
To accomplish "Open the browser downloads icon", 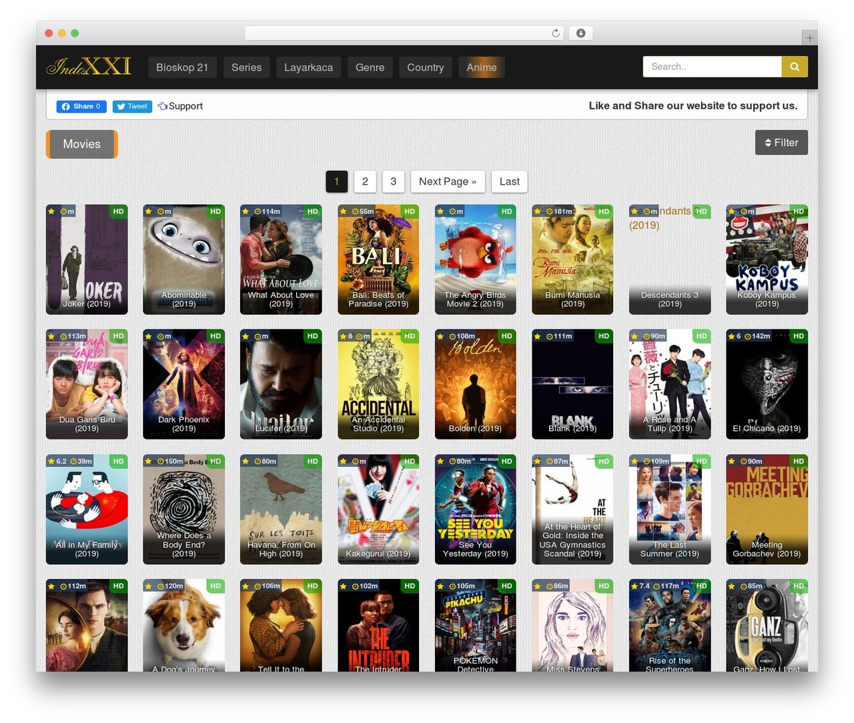I will click(x=581, y=33).
